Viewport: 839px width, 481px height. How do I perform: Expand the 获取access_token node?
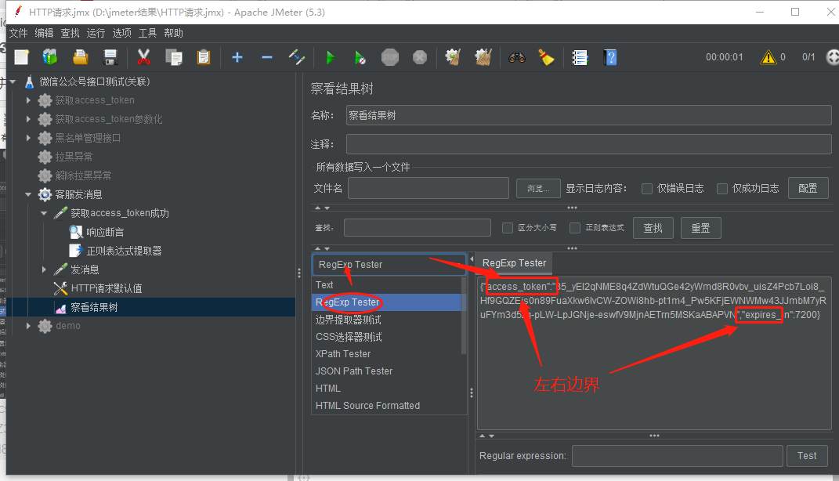coord(28,100)
